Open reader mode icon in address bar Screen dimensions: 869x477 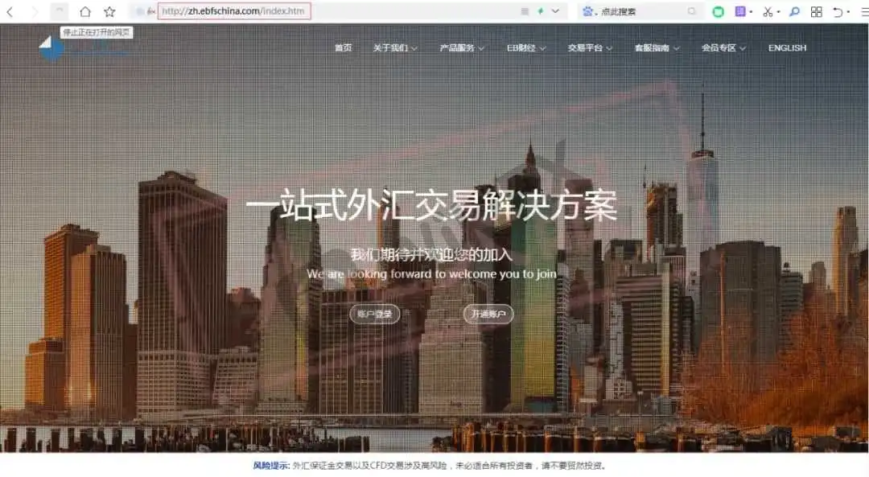tap(525, 11)
